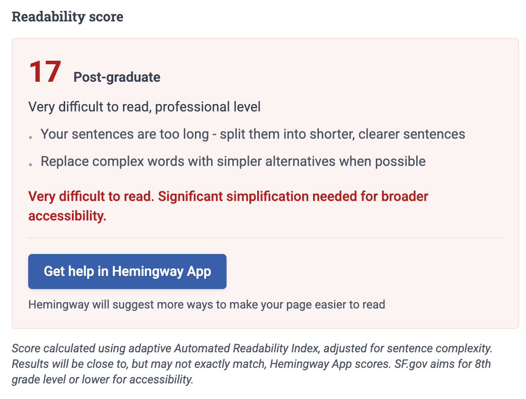Click the italicized score explanation paragraph

coord(253,363)
